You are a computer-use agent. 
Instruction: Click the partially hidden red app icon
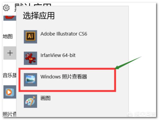coord(10,18)
